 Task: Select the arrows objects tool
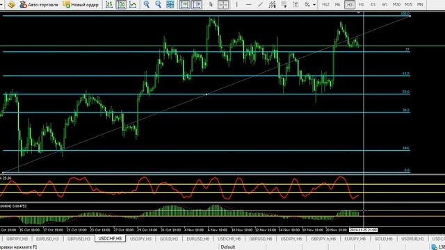coord(307,5)
